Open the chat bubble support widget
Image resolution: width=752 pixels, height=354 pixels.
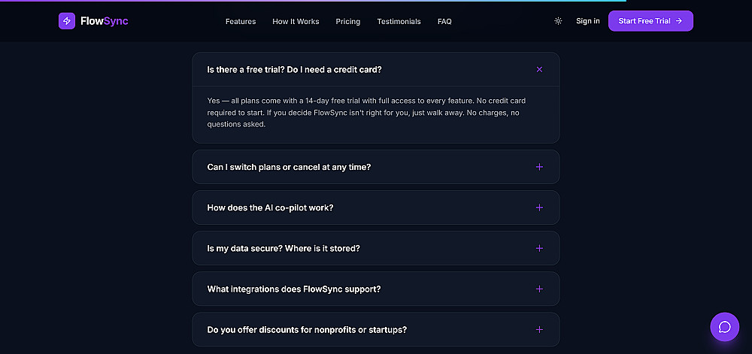tap(725, 327)
